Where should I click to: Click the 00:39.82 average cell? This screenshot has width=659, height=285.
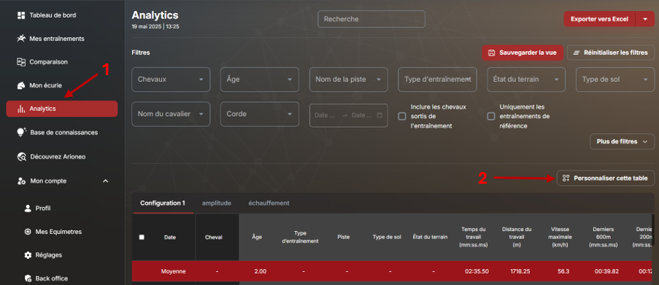click(x=606, y=272)
